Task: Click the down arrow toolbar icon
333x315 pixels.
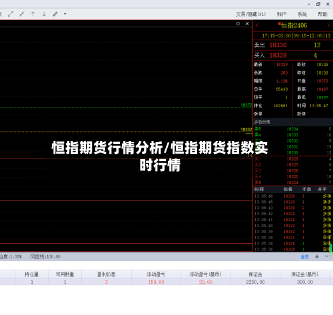Action: click(x=44, y=14)
